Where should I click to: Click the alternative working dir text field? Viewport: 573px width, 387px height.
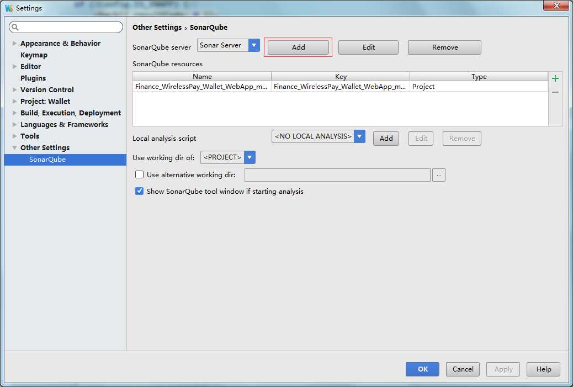337,175
